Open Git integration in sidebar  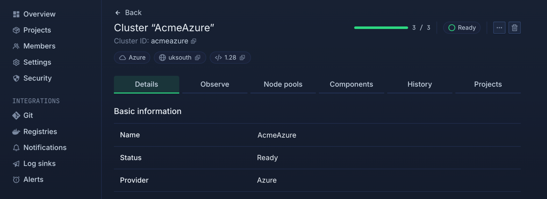tap(28, 115)
